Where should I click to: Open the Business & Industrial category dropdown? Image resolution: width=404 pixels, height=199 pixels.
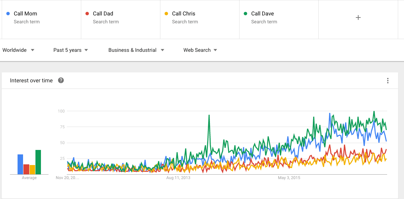(x=136, y=50)
